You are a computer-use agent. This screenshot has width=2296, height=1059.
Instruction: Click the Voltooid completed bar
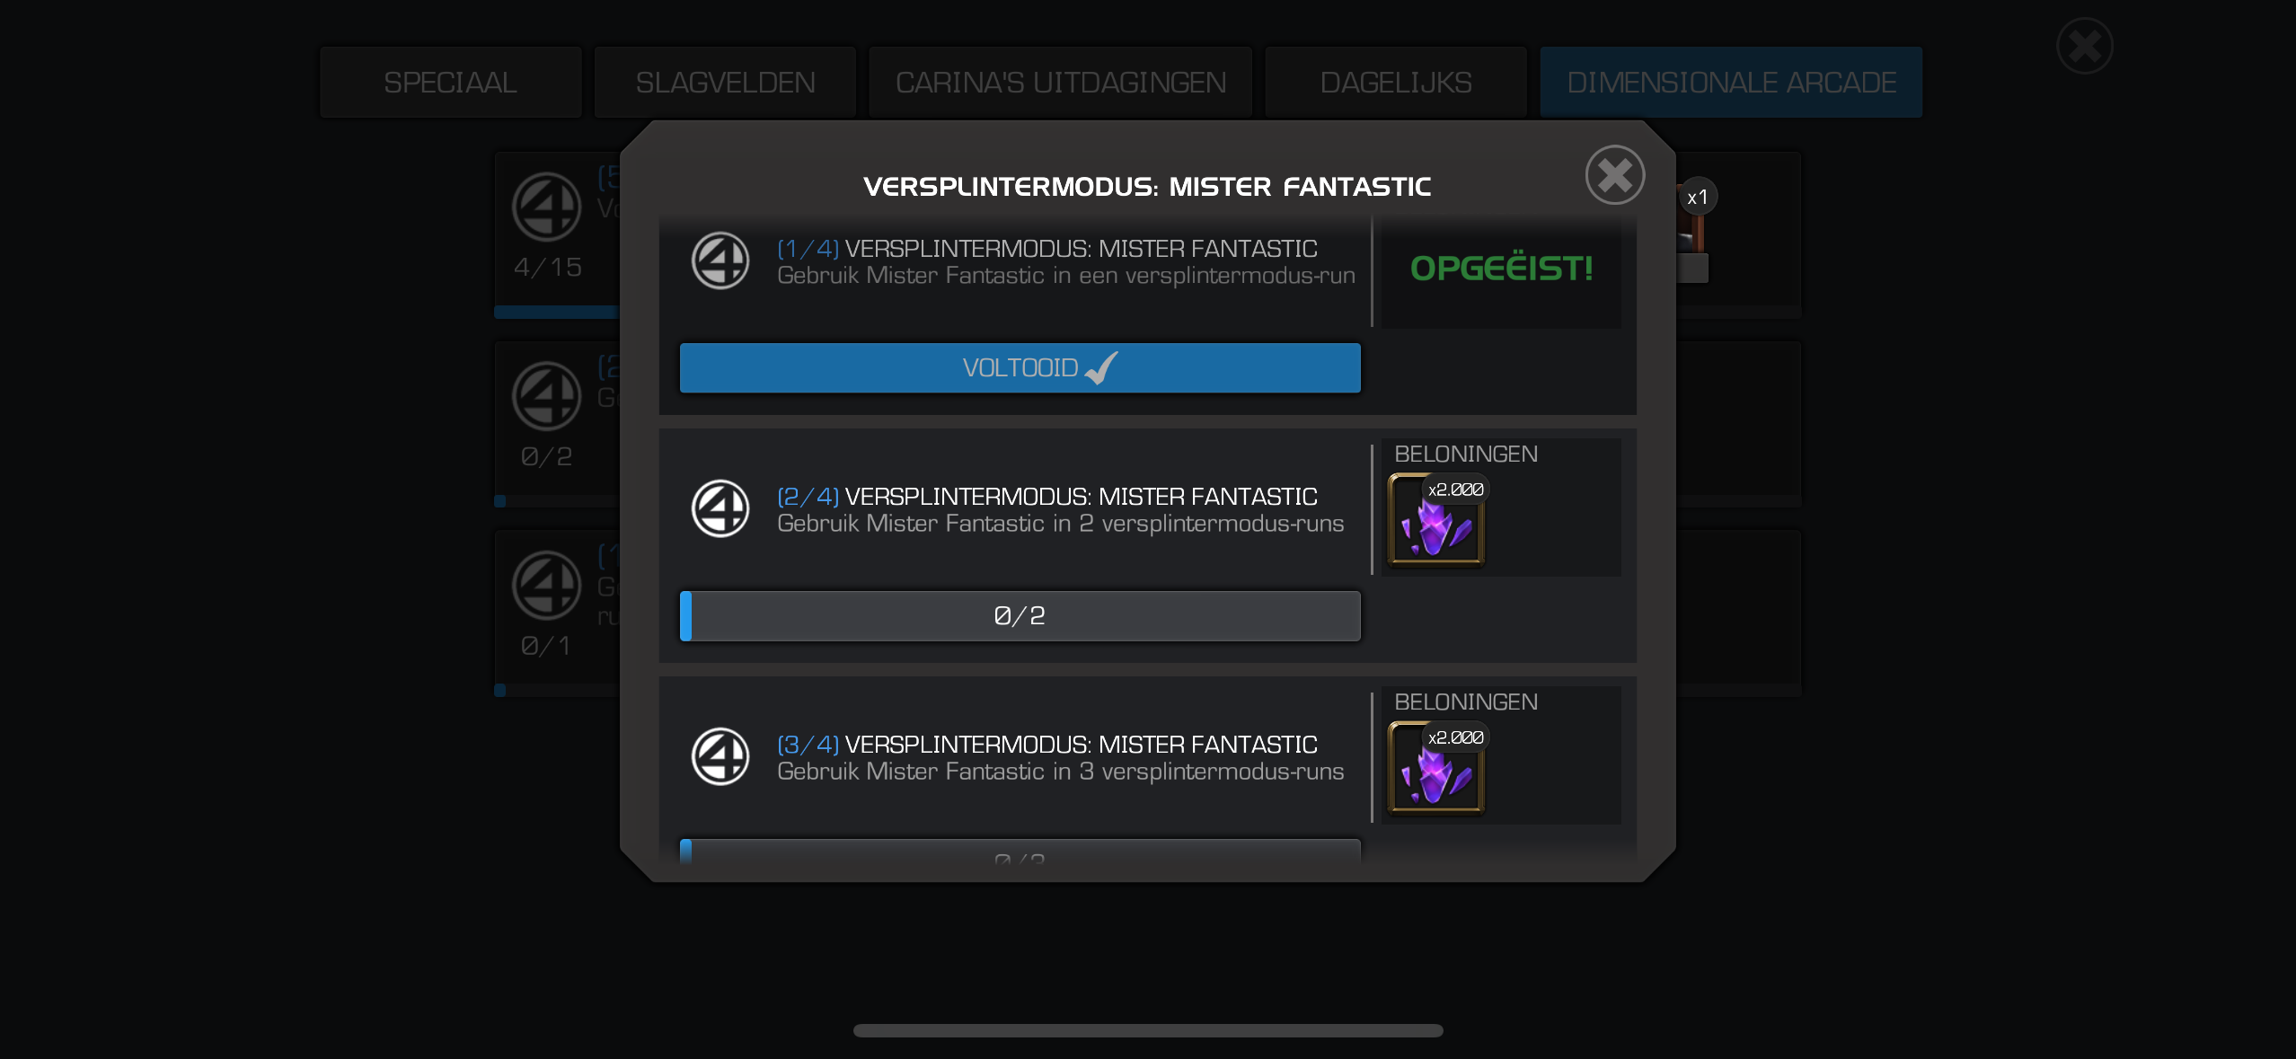coord(1020,367)
